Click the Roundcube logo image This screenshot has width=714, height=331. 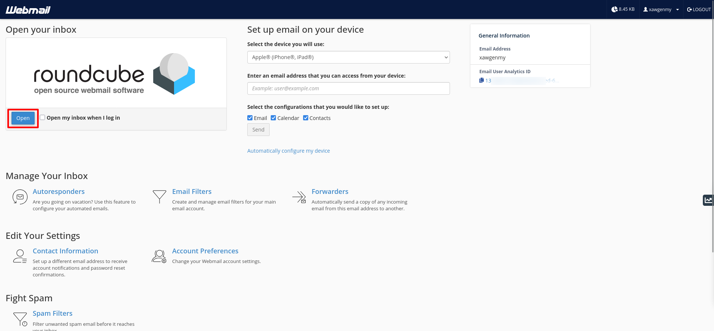click(x=115, y=74)
